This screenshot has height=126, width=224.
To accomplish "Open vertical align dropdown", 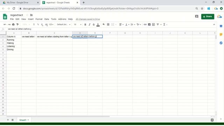I will tap(127, 24).
